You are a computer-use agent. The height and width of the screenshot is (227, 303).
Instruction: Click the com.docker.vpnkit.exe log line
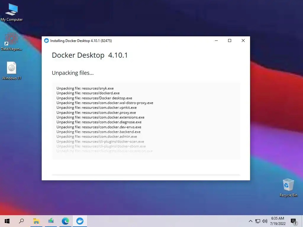tap(97, 108)
